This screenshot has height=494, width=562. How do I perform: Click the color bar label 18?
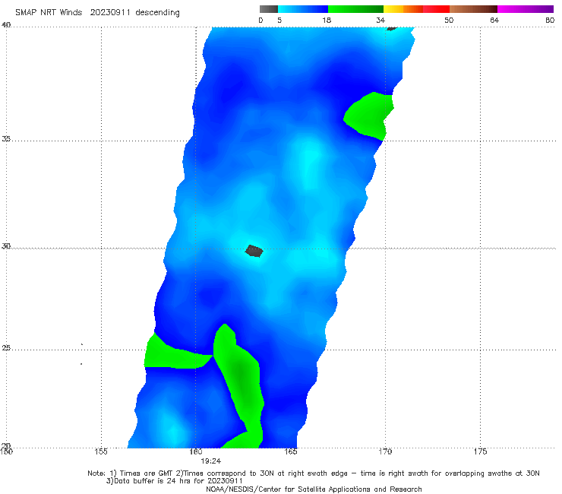327,21
